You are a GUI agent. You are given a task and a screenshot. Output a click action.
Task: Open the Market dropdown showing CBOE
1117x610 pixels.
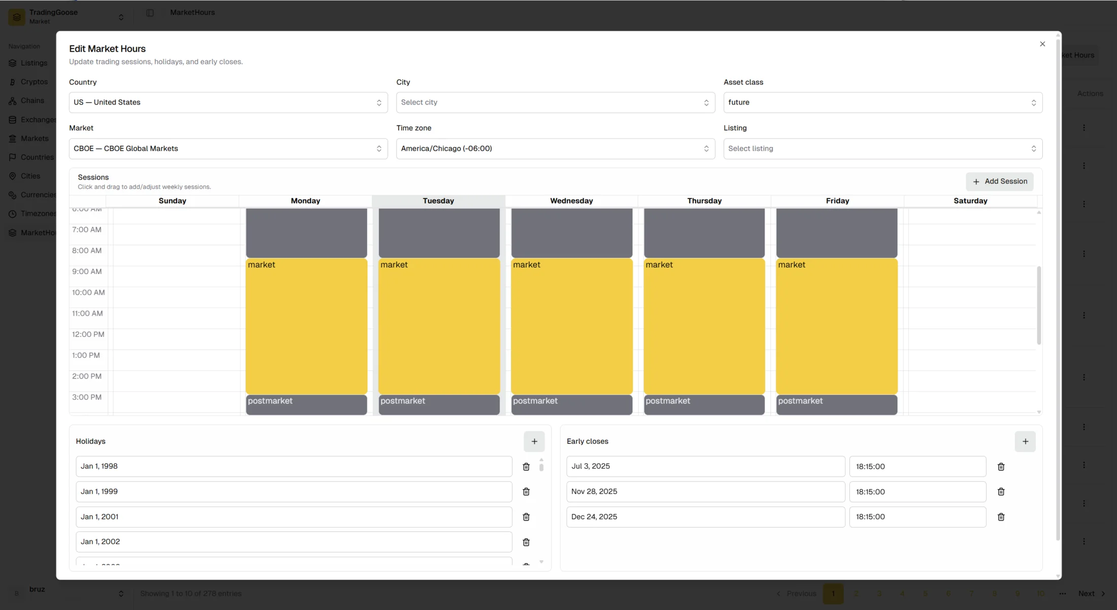coord(228,149)
